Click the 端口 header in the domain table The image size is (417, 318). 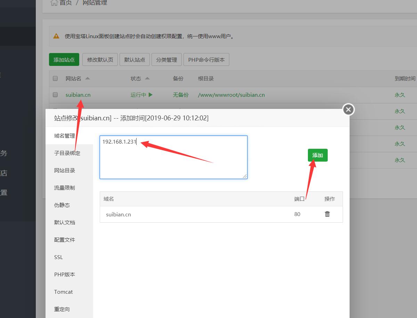tap(299, 199)
